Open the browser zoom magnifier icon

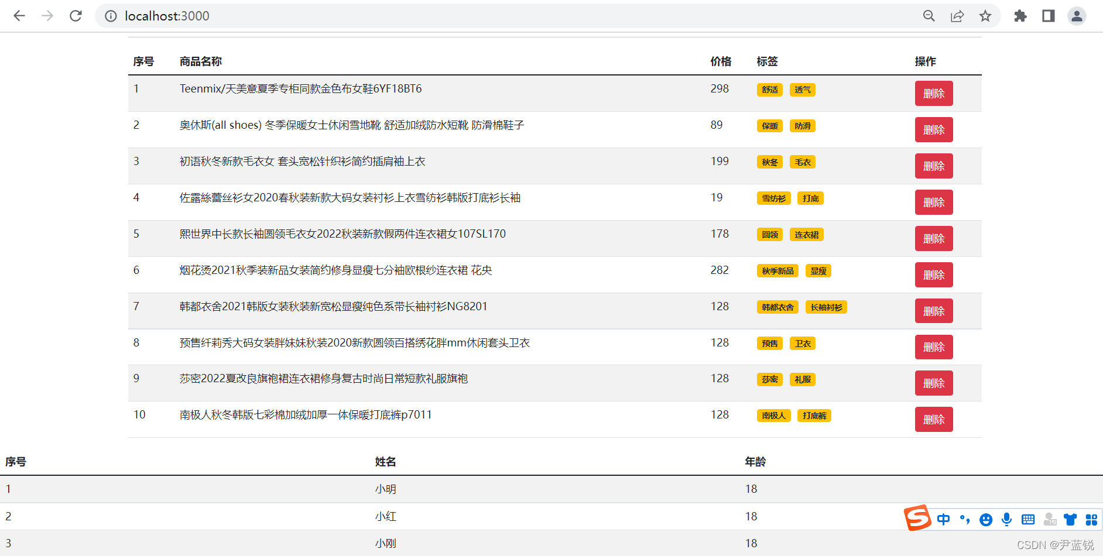point(929,16)
